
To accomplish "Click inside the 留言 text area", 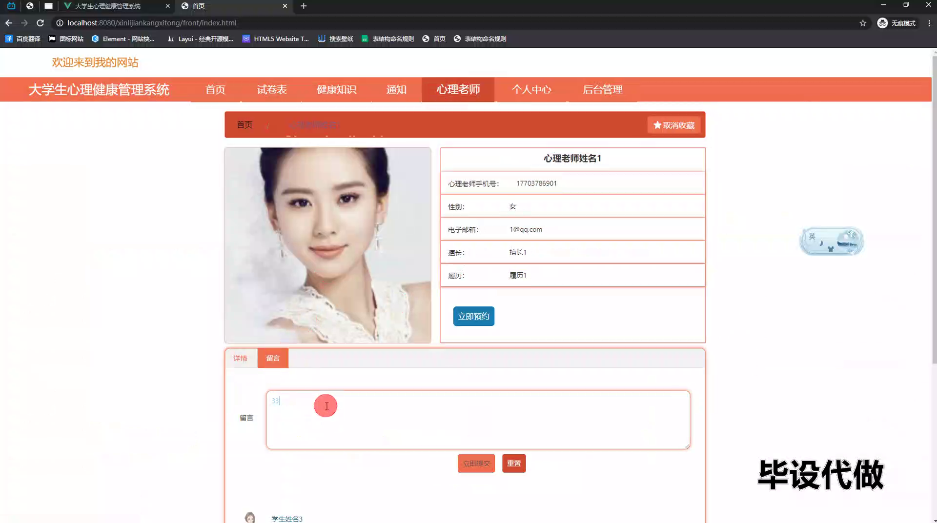I will coord(478,420).
